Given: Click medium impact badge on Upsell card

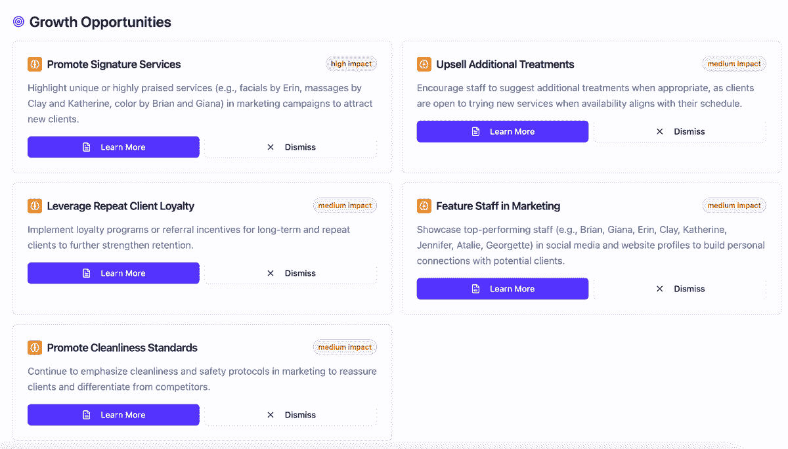Looking at the screenshot, I should (x=734, y=64).
